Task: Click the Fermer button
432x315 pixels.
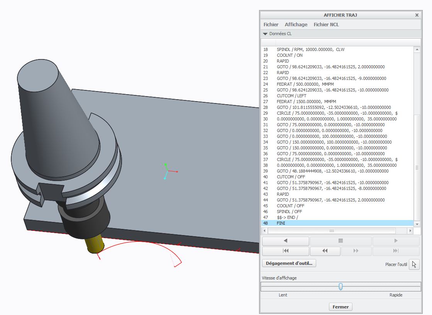Action: point(341,307)
